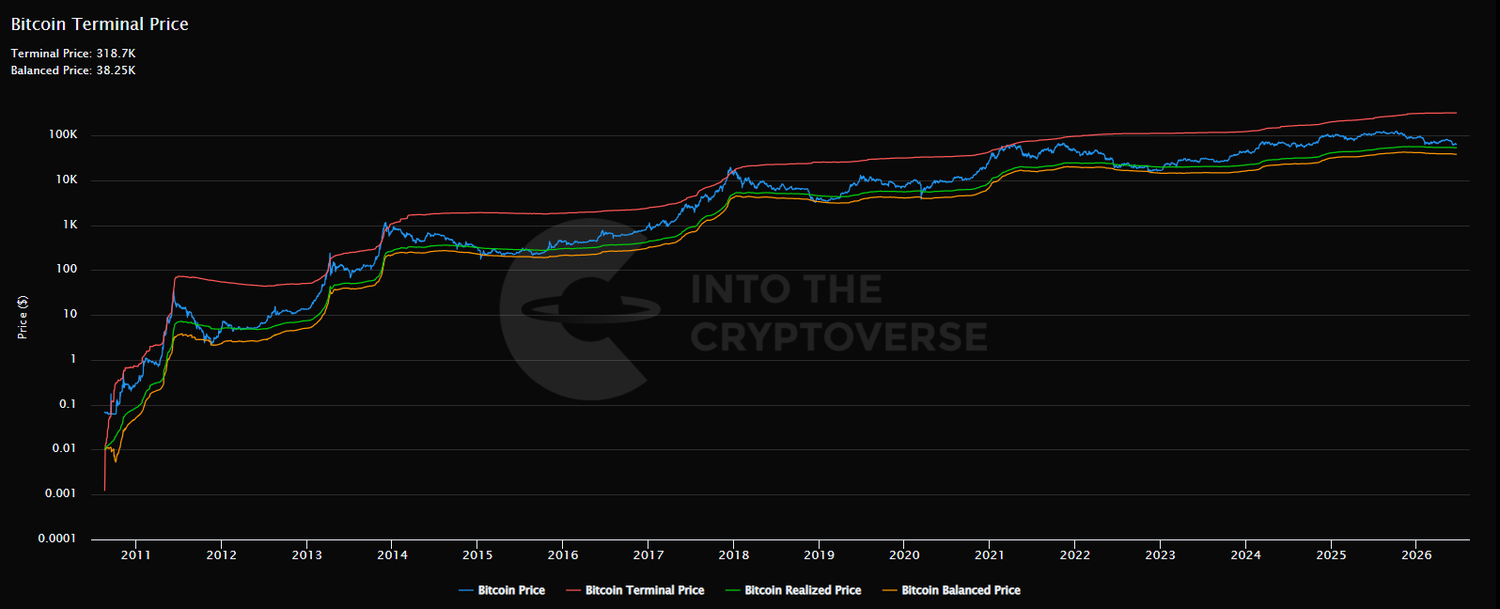
Task: Click the 'Price ($)' y-axis title
Action: 23,317
